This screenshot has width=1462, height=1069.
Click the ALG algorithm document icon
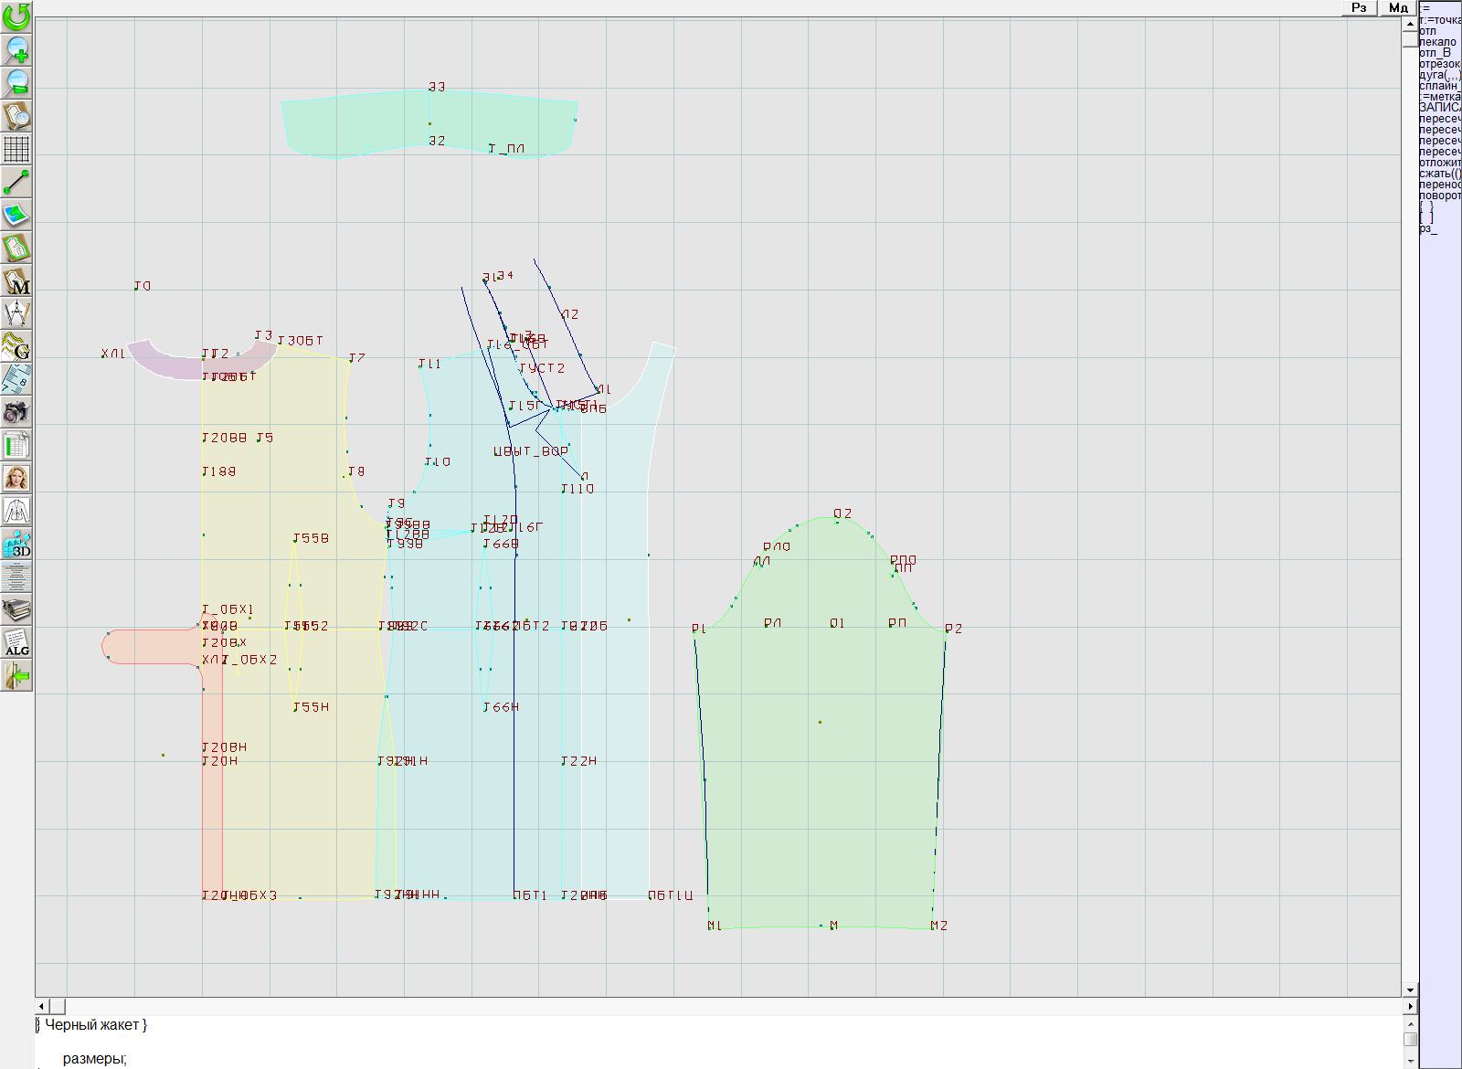16,643
